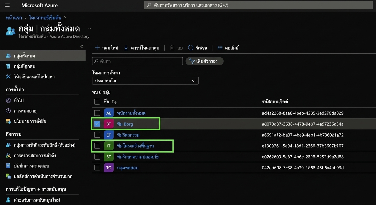376x205 pixels.
Task: Check the พนักงานทั้งหมด row checkbox
Action: 97,113
